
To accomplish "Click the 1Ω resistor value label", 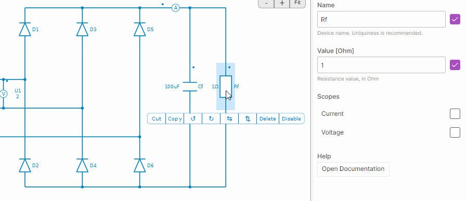I will pyautogui.click(x=215, y=87).
